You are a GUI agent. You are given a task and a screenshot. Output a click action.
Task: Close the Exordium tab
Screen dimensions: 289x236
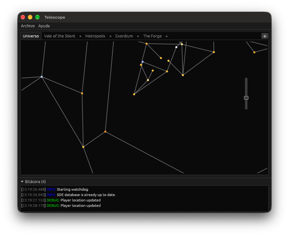(138, 36)
